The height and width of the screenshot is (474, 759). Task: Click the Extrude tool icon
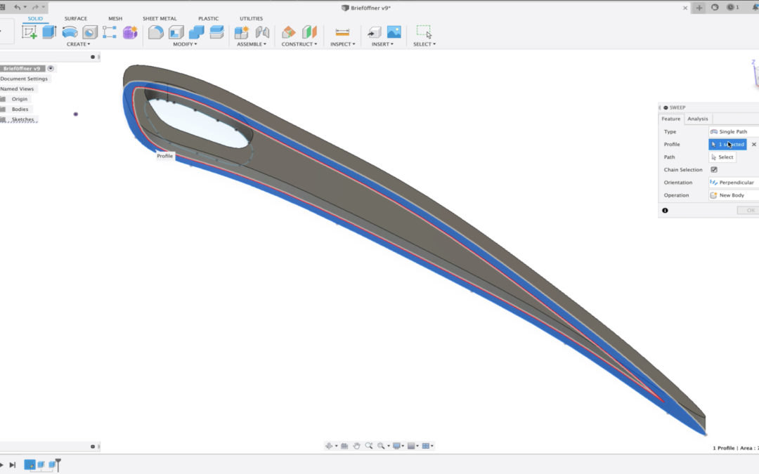click(x=49, y=32)
